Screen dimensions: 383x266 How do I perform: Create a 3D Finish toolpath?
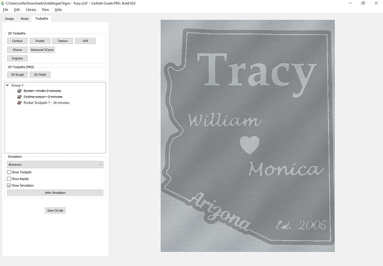(40, 75)
